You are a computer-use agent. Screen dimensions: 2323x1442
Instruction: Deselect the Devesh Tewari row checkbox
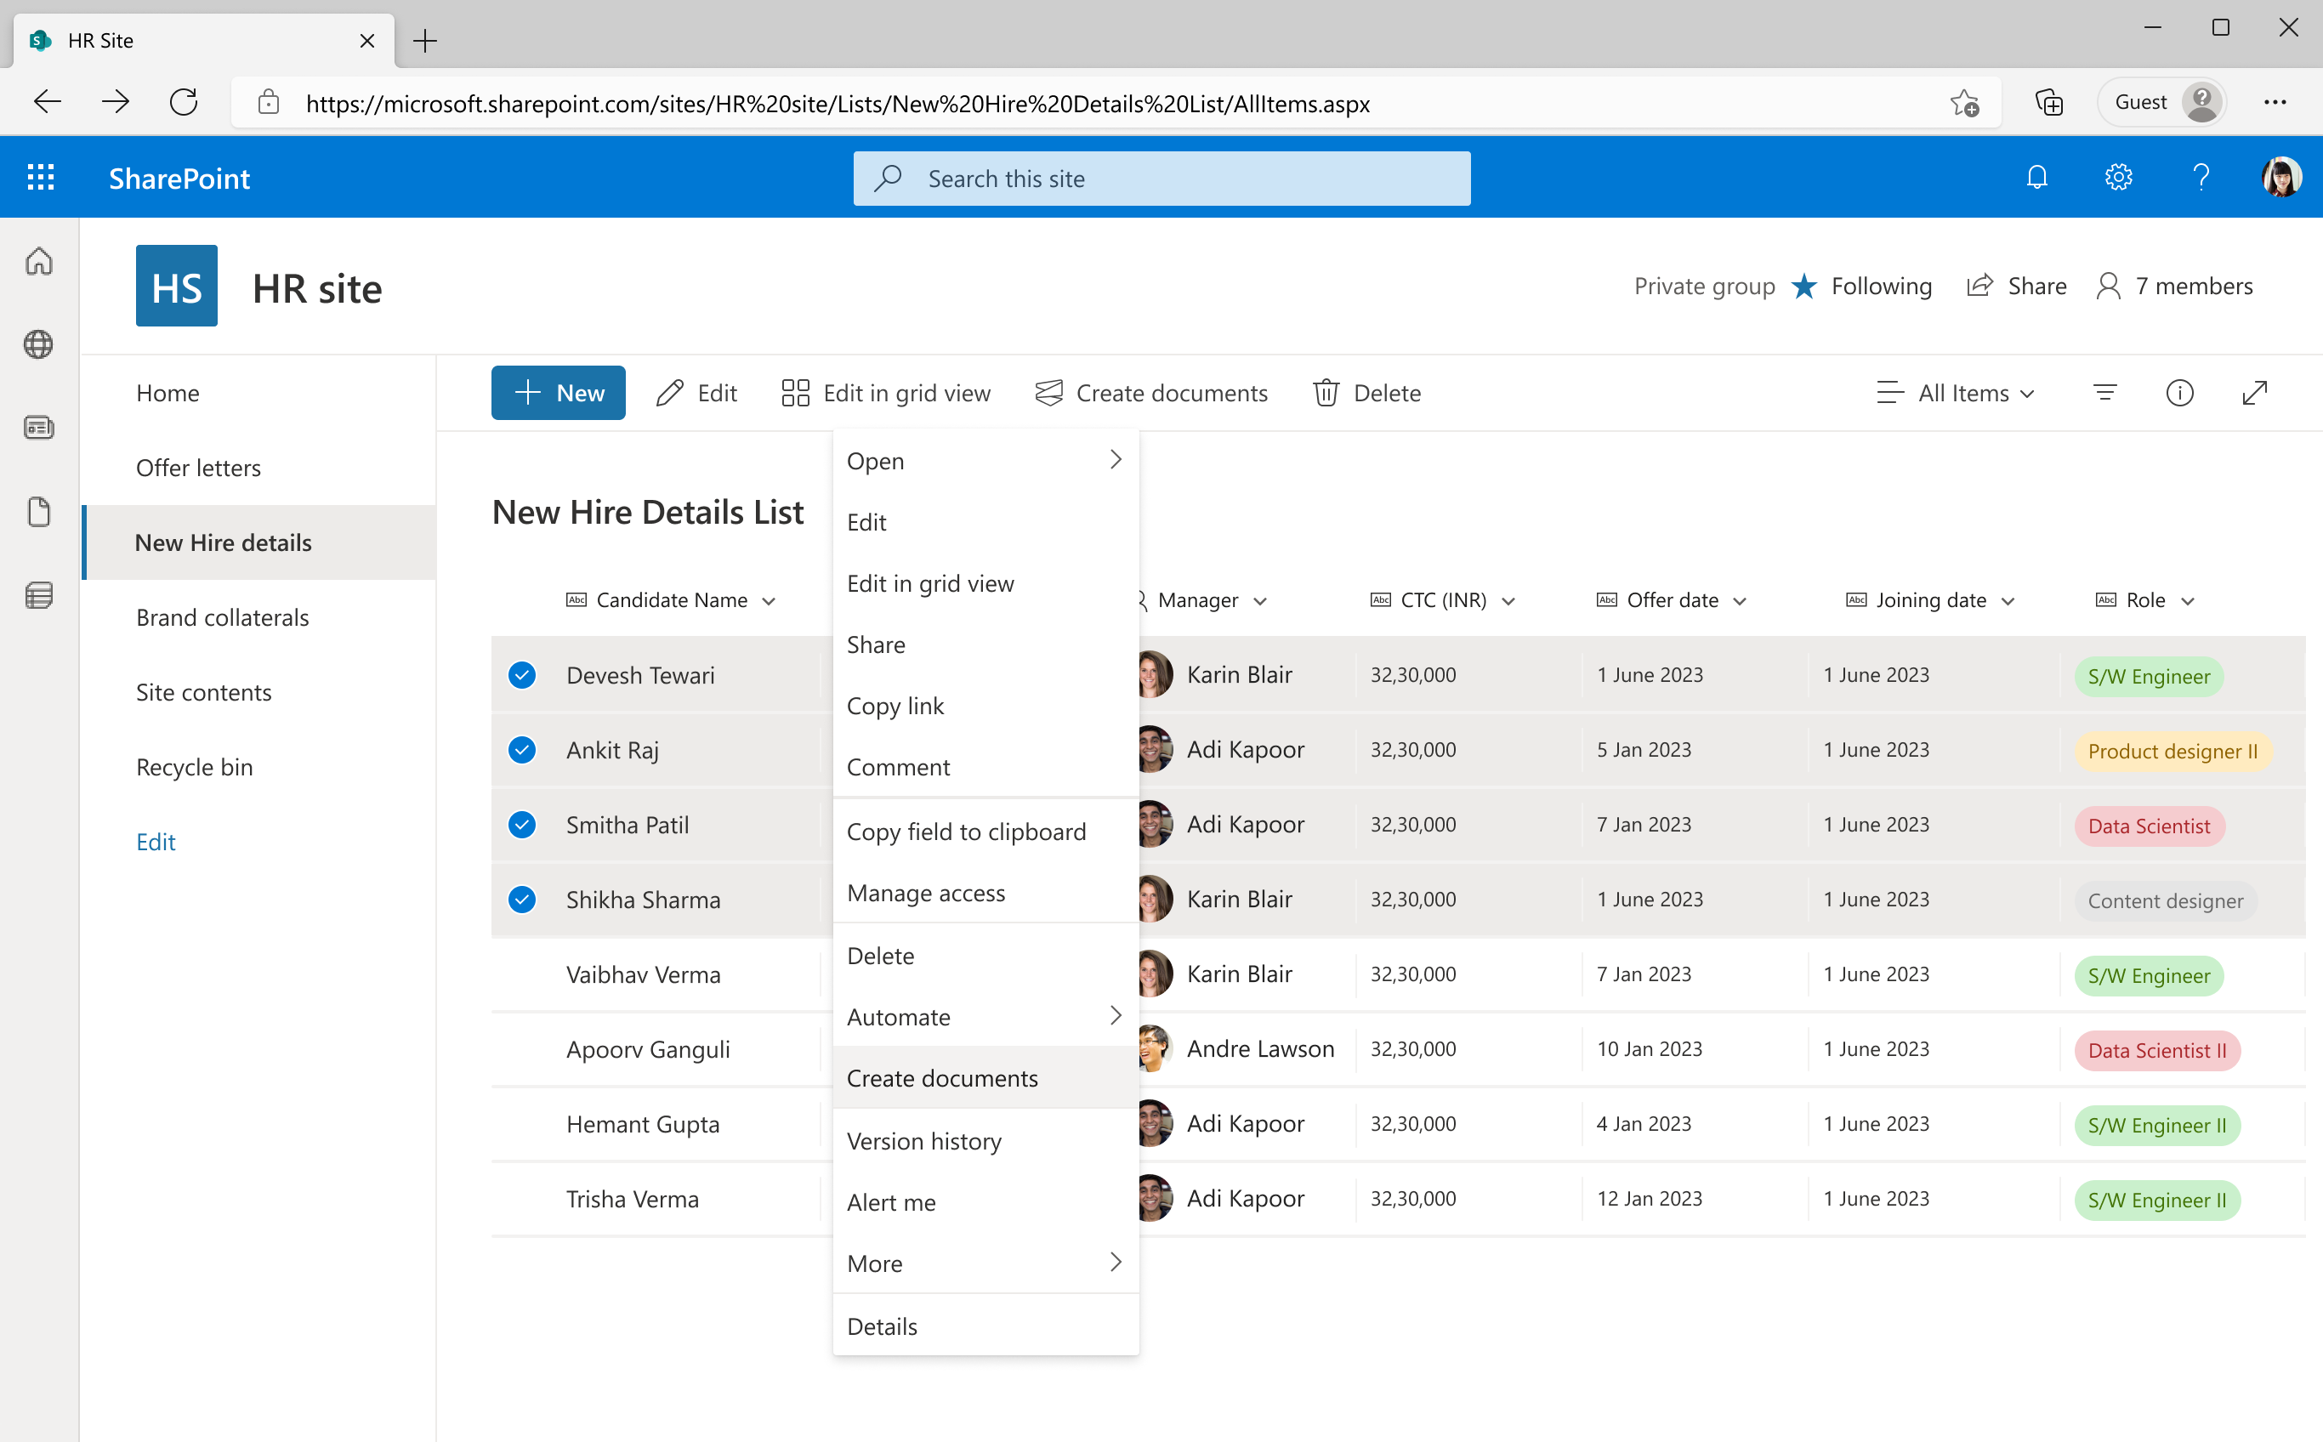[x=521, y=675]
